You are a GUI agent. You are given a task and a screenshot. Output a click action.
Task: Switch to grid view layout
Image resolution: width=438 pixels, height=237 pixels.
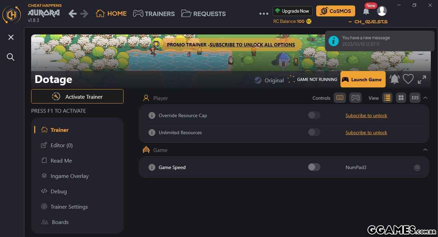pos(401,98)
